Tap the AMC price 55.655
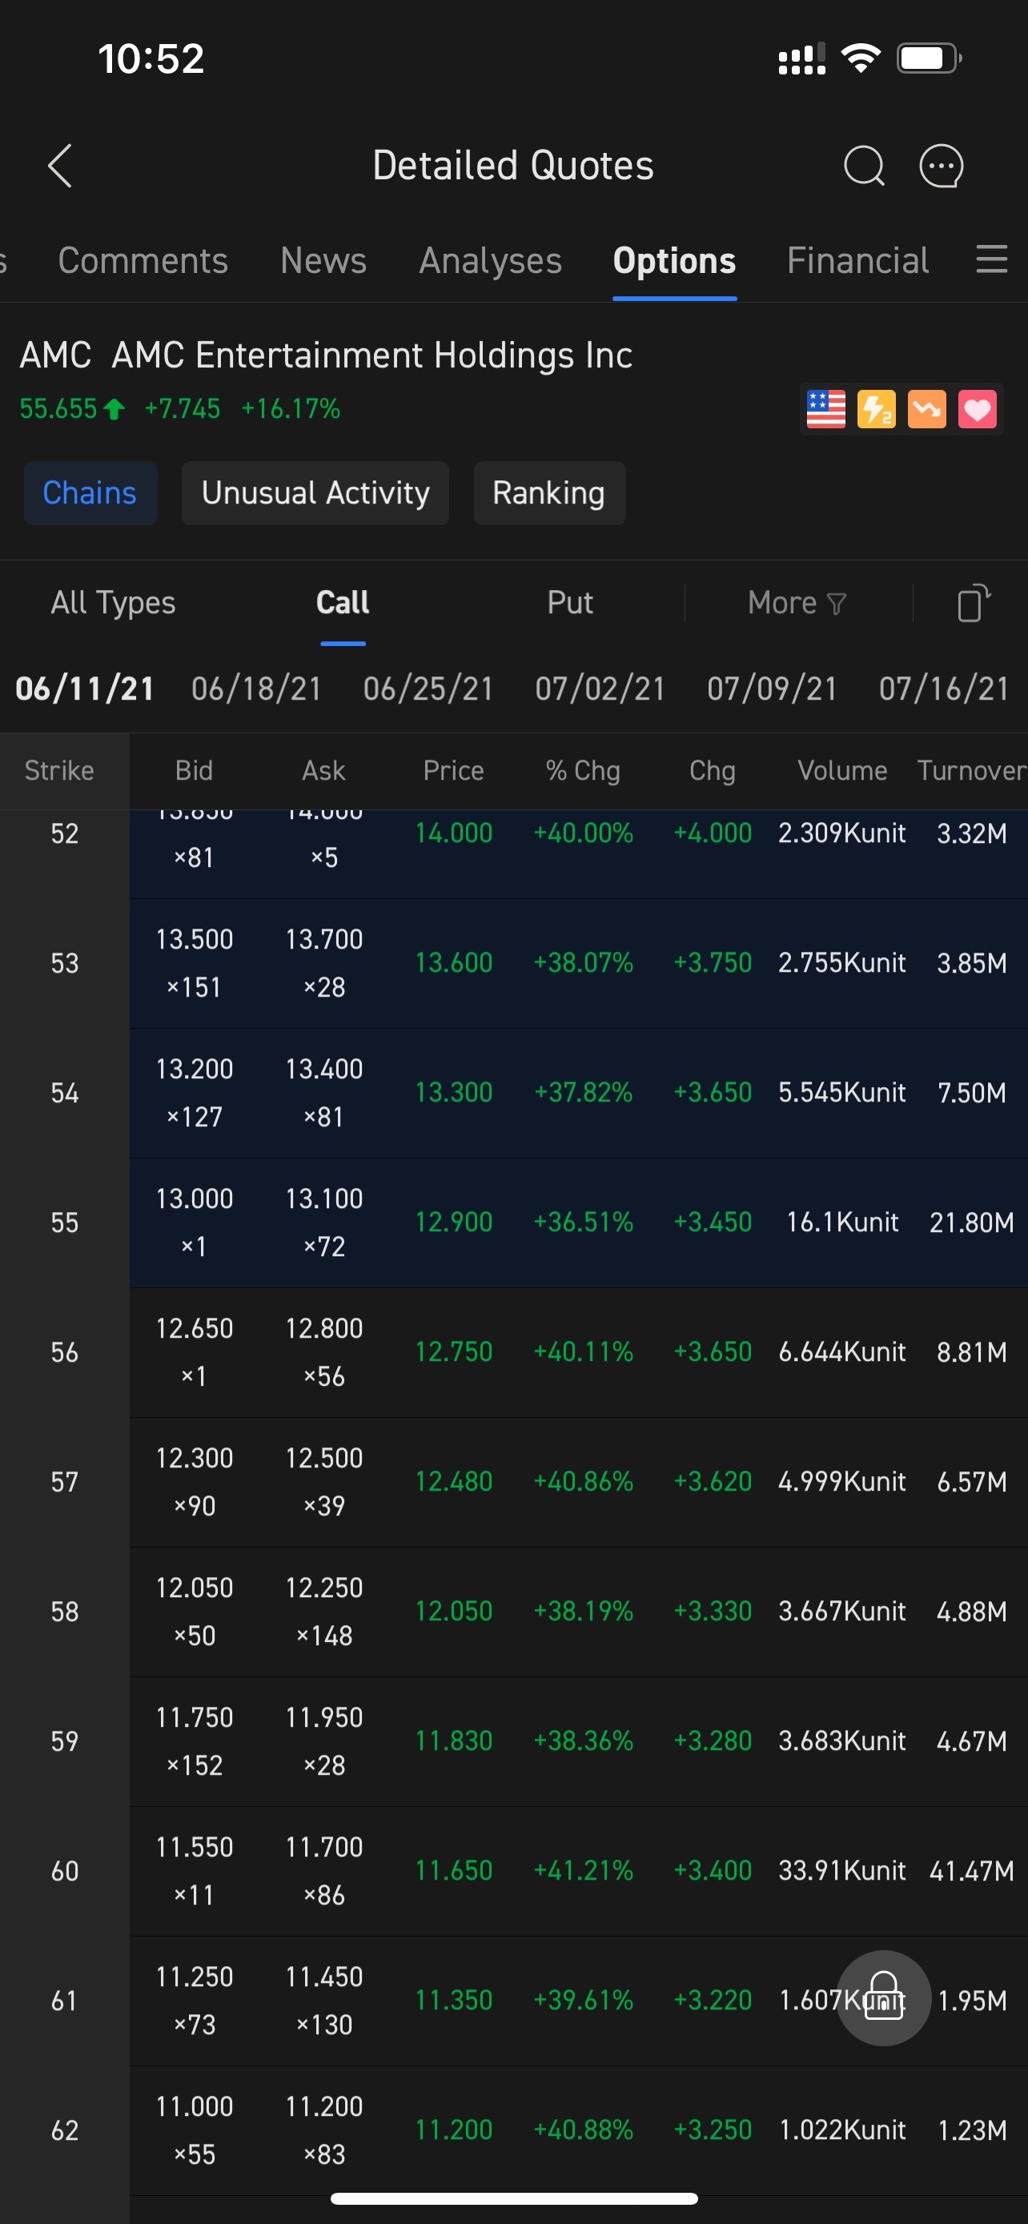Viewport: 1028px width, 2224px height. pos(58,408)
